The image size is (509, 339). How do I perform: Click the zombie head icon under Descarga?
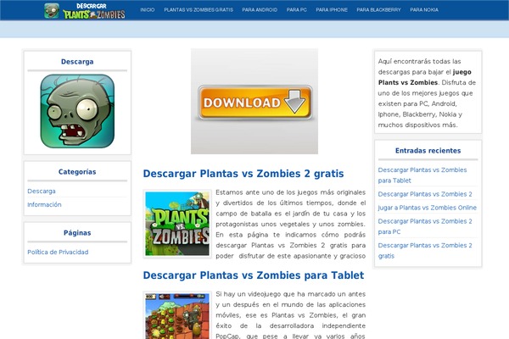77,111
